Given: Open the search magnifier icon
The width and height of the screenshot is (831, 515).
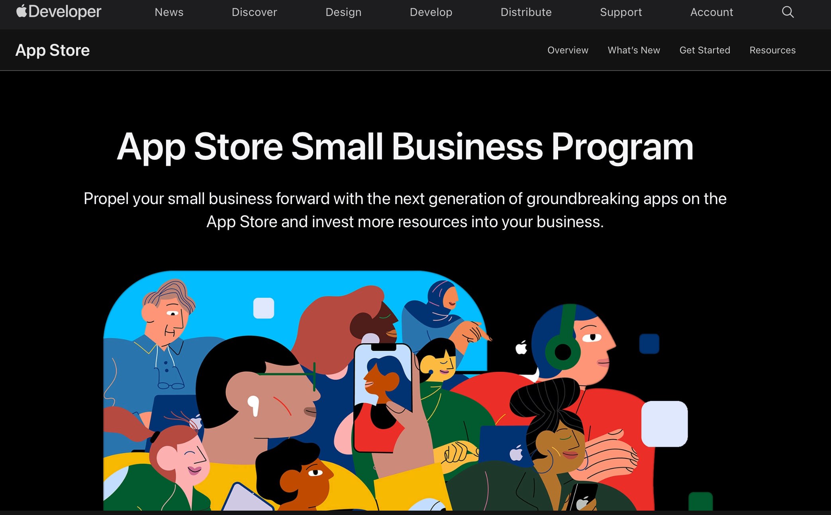Looking at the screenshot, I should click(x=788, y=12).
